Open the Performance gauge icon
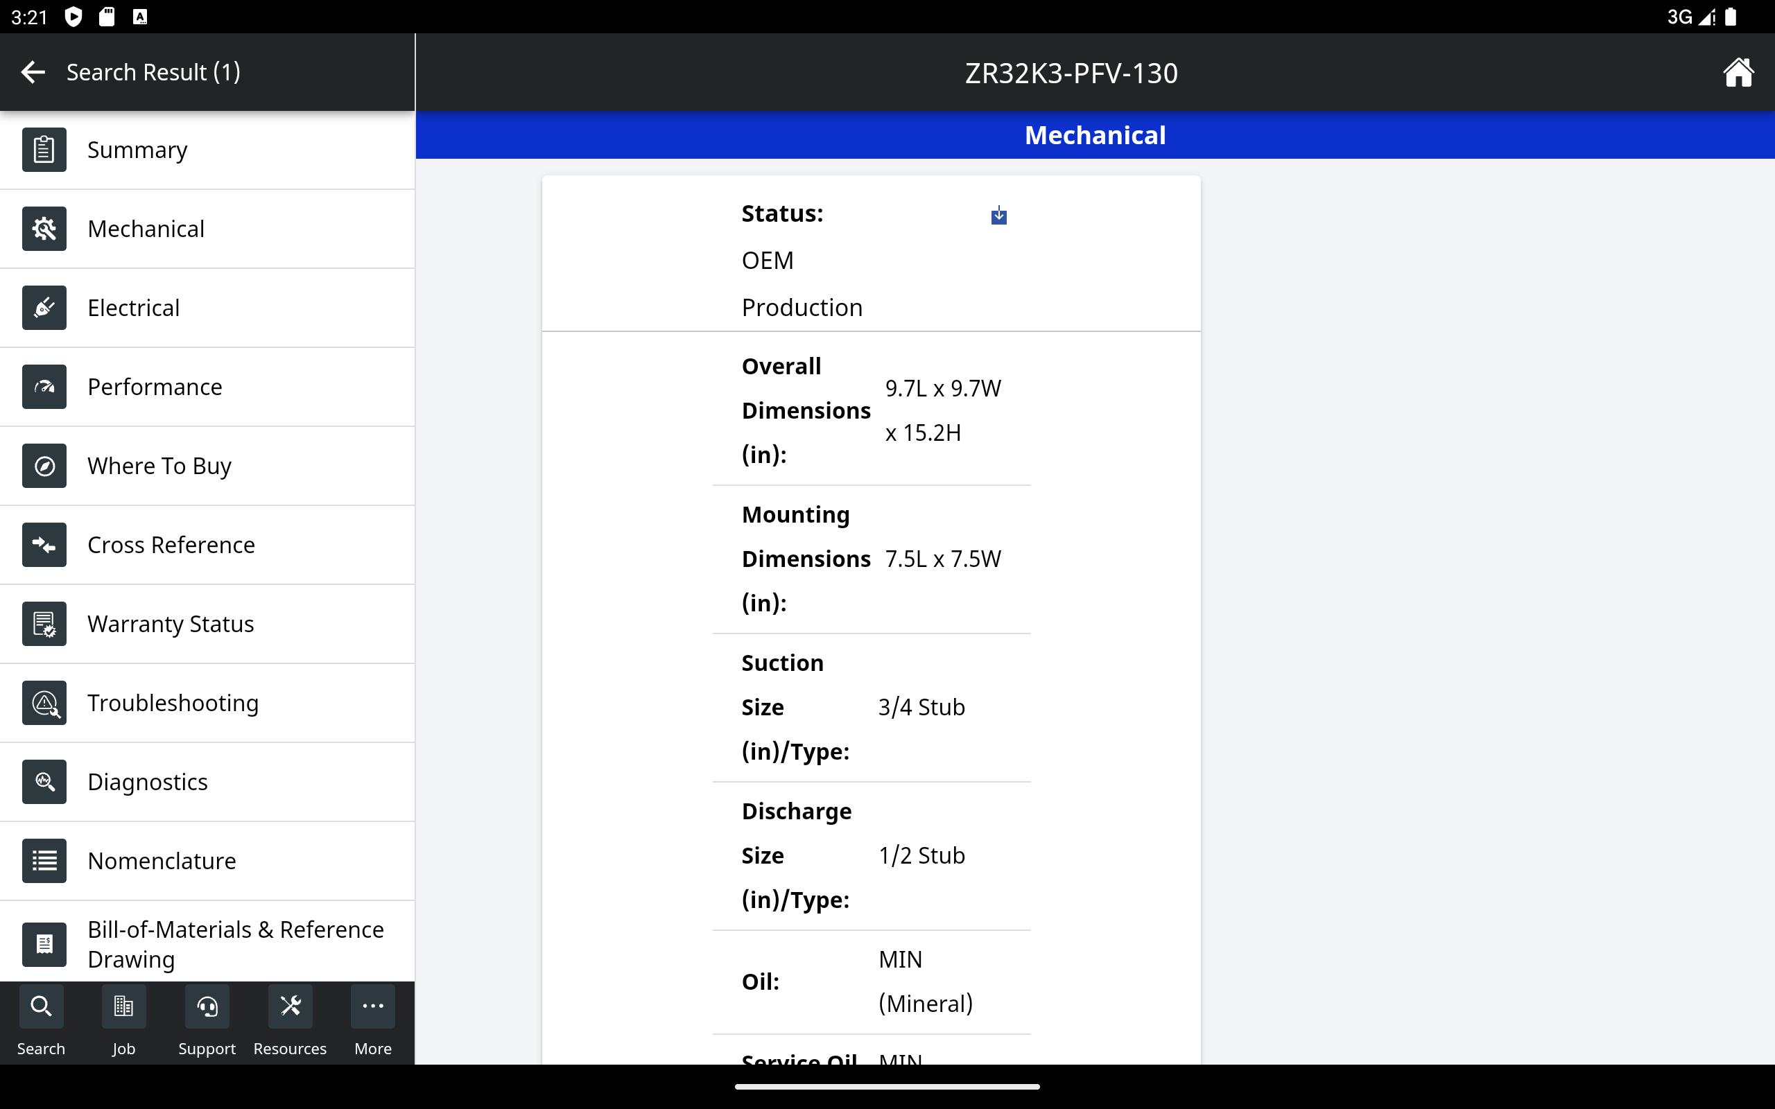The width and height of the screenshot is (1775, 1109). coord(44,387)
